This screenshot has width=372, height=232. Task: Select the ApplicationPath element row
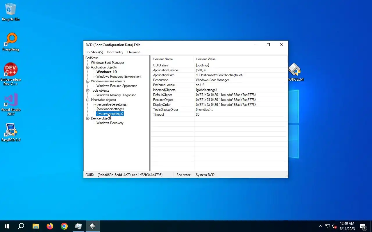pos(219,75)
